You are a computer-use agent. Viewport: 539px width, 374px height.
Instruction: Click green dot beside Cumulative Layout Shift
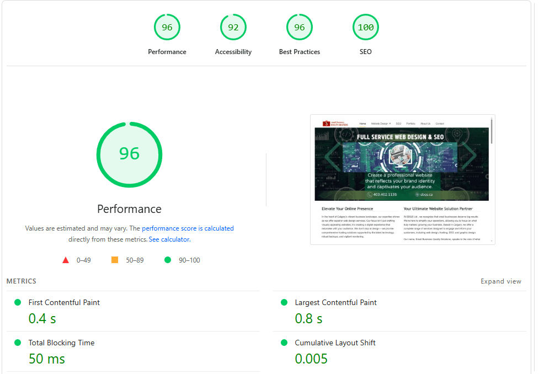(284, 343)
